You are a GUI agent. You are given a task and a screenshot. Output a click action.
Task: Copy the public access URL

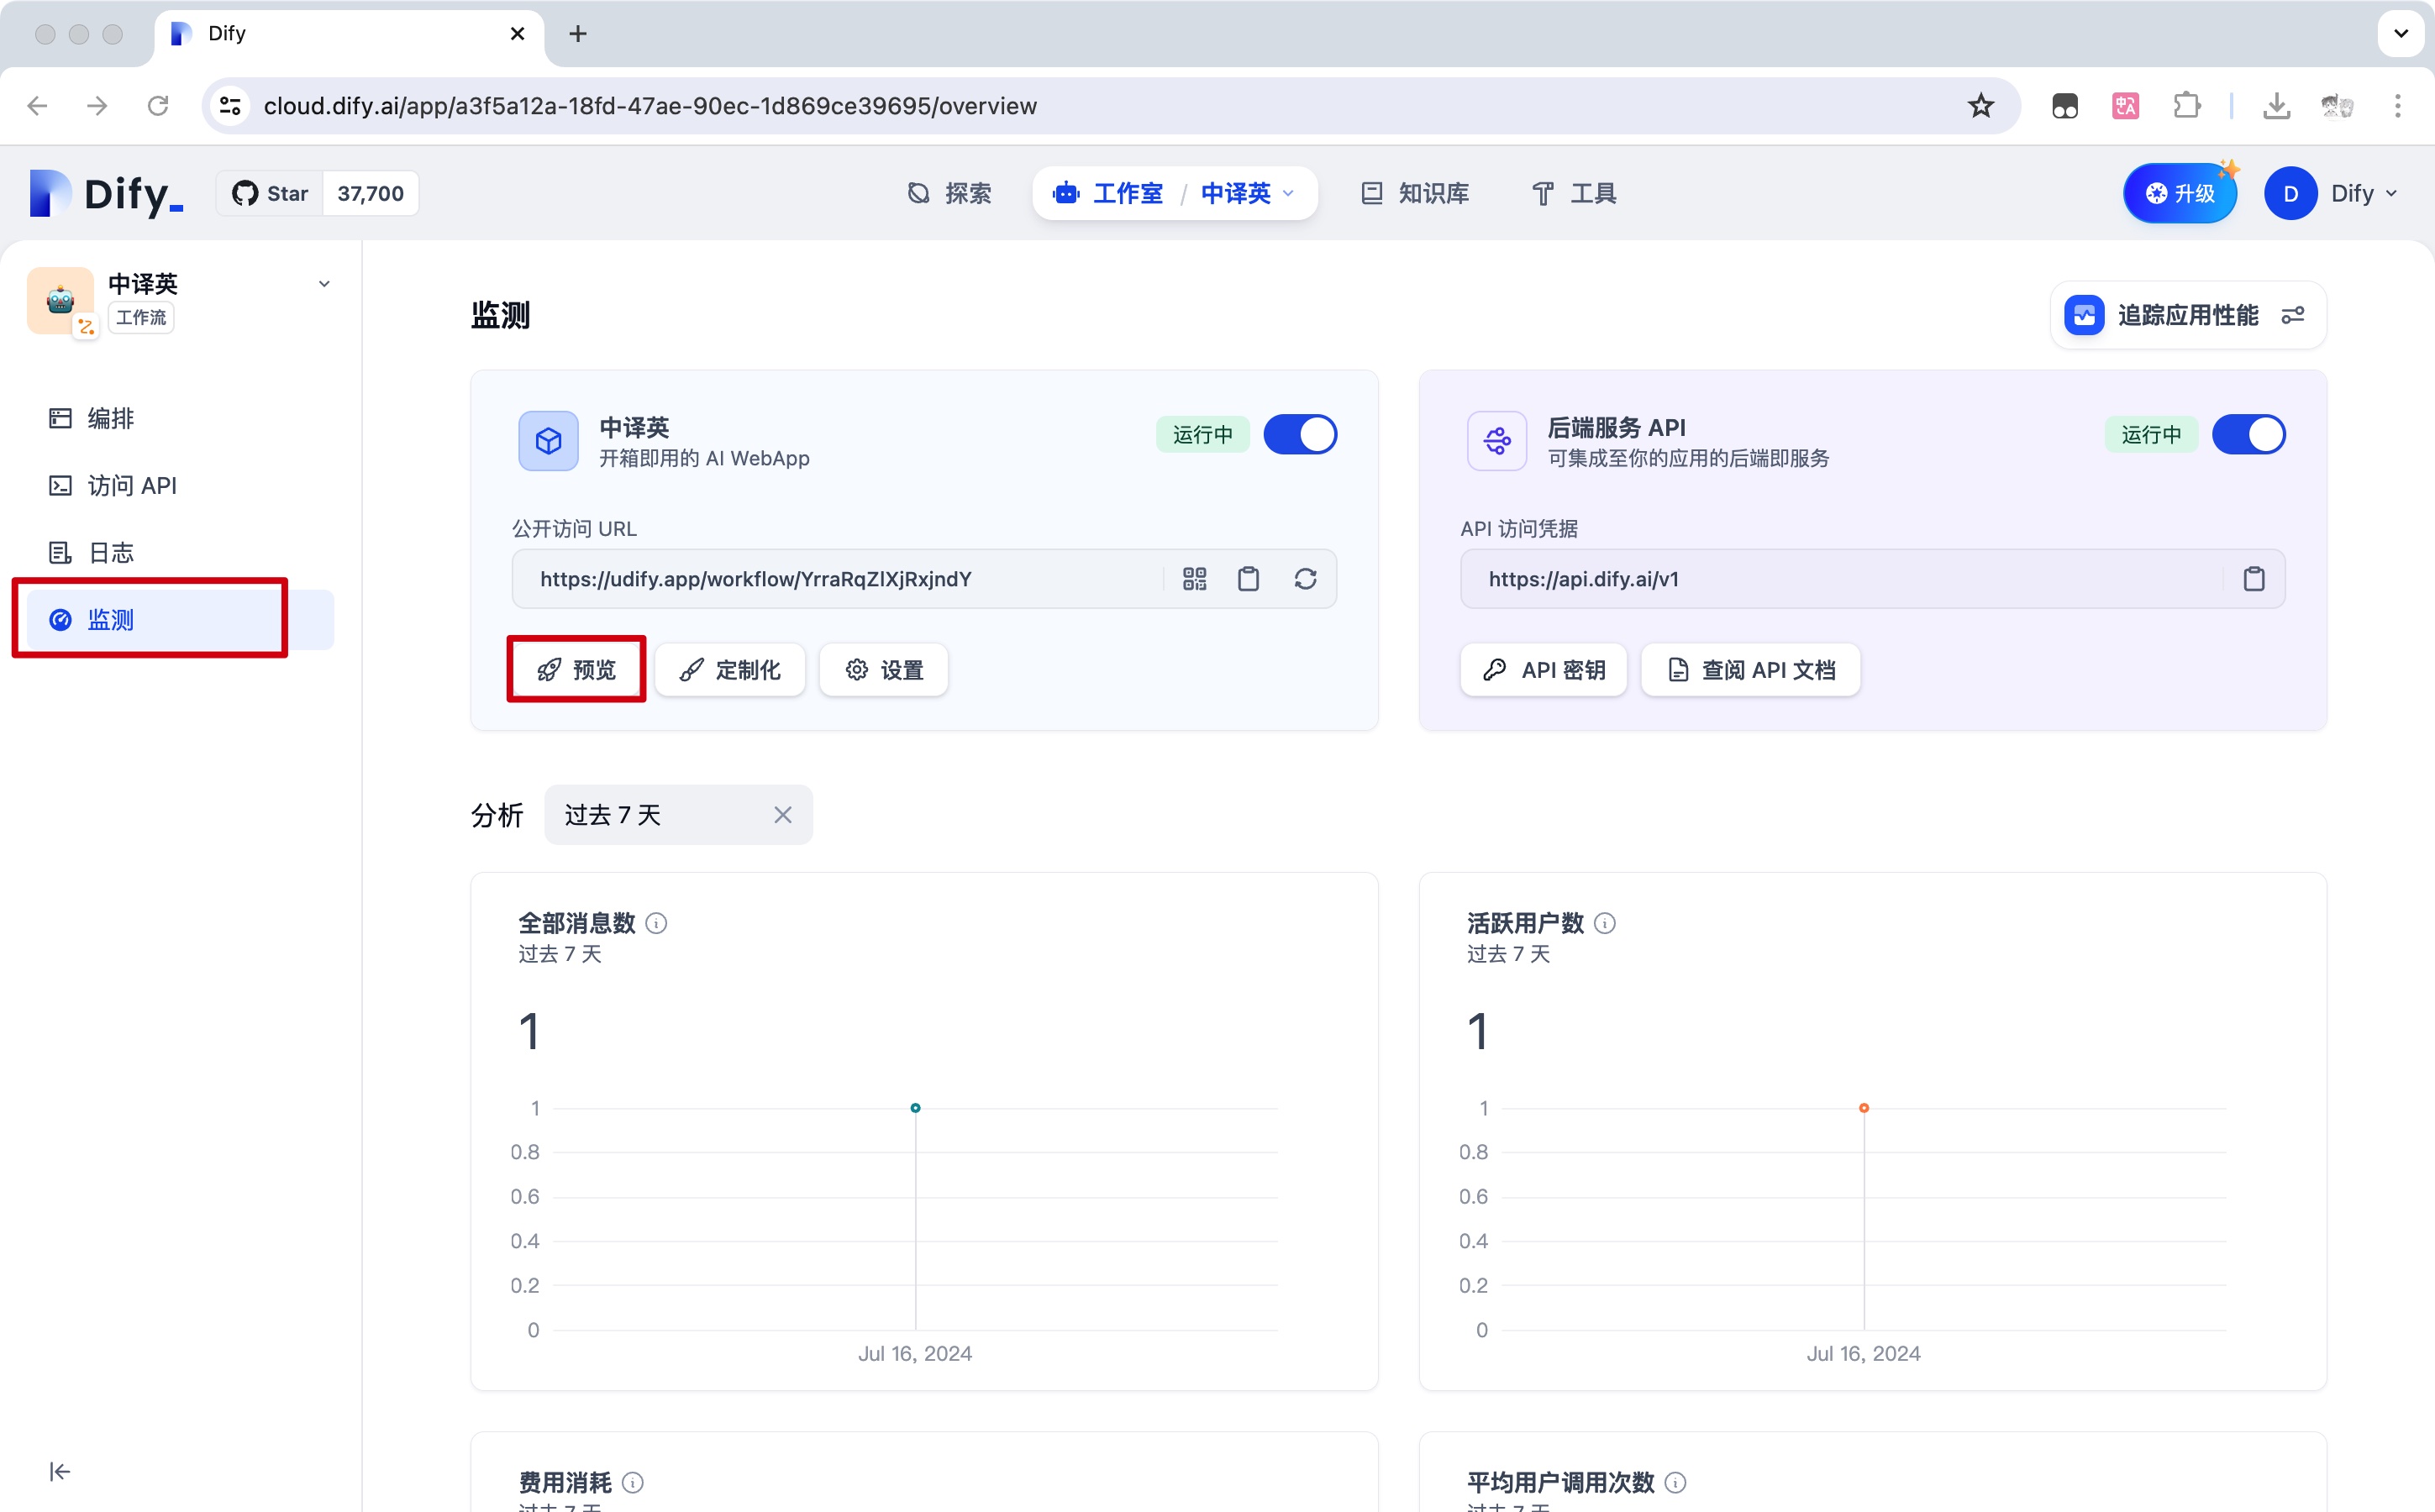(1248, 579)
